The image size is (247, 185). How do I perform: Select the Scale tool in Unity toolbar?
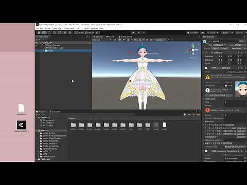coord(55,32)
